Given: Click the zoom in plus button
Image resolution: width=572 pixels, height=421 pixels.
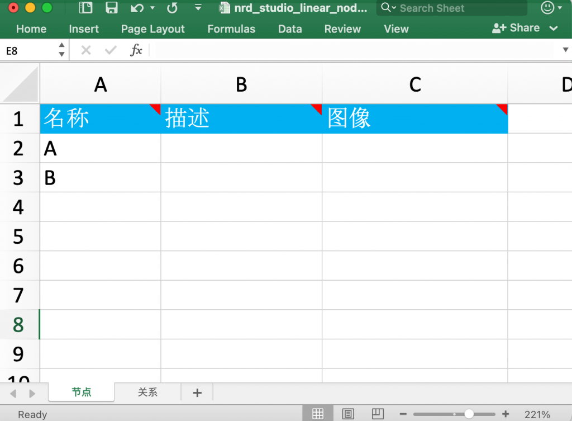Looking at the screenshot, I should point(506,414).
